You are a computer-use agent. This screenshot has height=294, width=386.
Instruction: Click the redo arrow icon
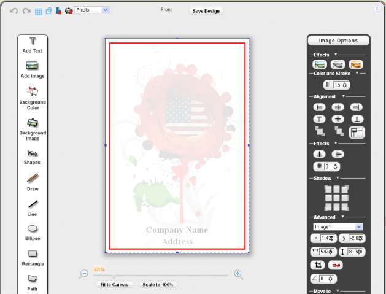[26, 11]
